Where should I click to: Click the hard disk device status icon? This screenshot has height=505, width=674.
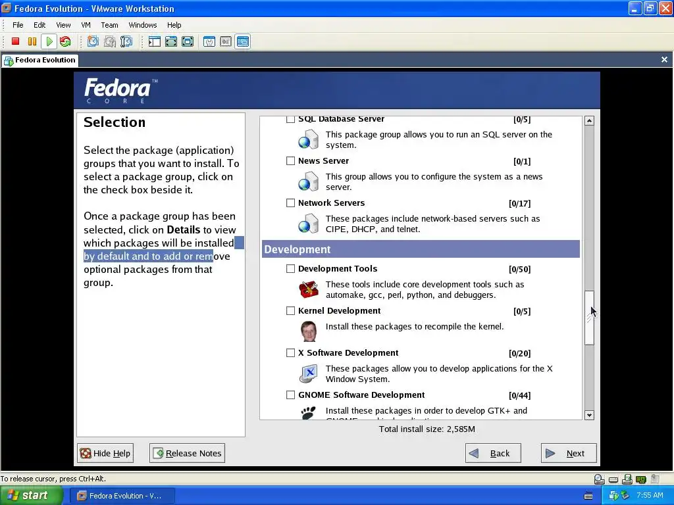pyautogui.click(x=613, y=479)
